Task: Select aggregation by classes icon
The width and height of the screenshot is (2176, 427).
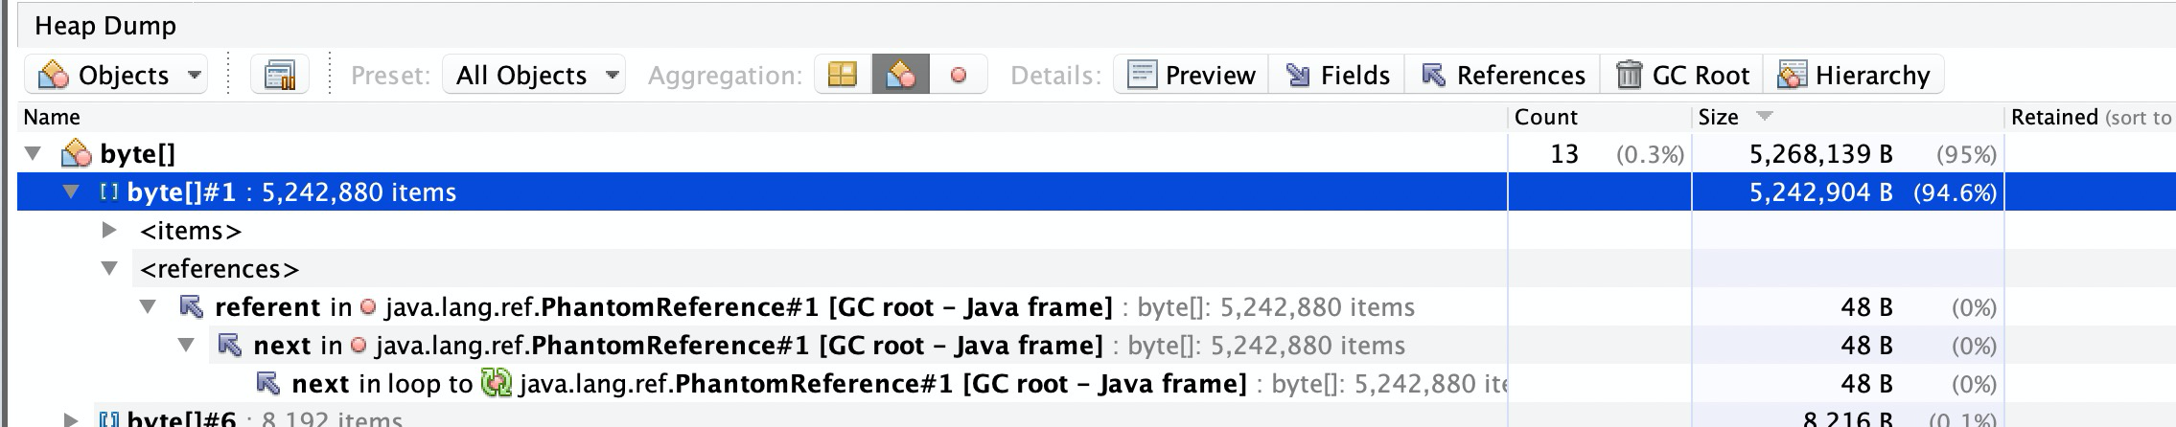Action: (900, 75)
